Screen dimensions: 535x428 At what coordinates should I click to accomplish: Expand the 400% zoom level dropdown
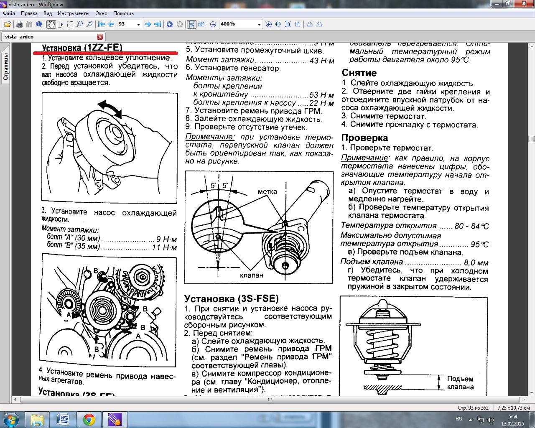point(259,24)
